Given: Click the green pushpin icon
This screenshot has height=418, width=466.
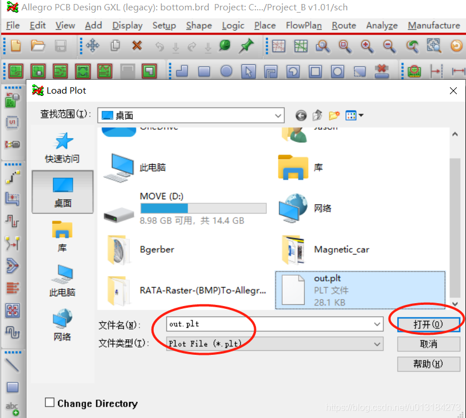Looking at the screenshot, I should [x=247, y=46].
